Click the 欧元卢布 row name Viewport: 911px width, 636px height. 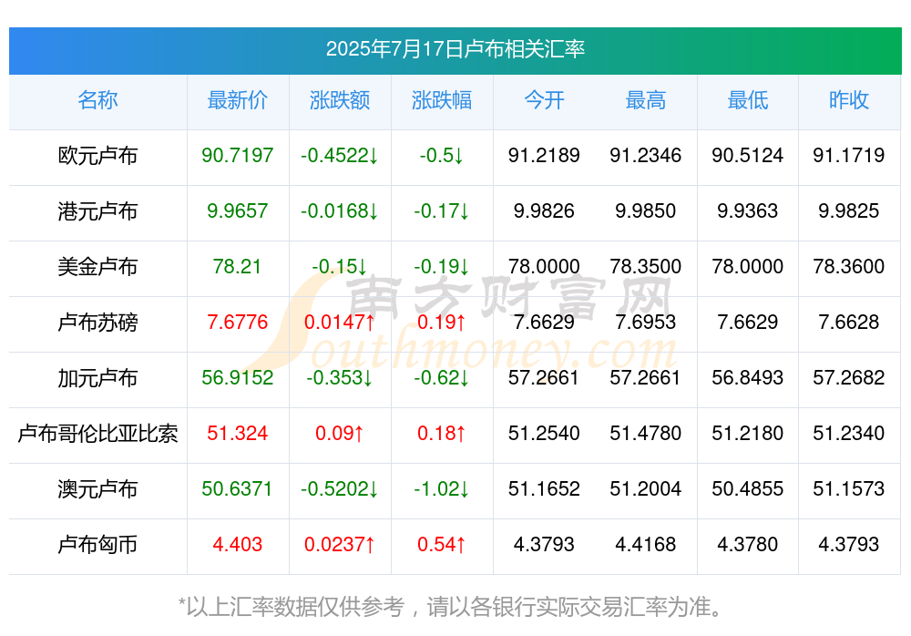(x=97, y=156)
